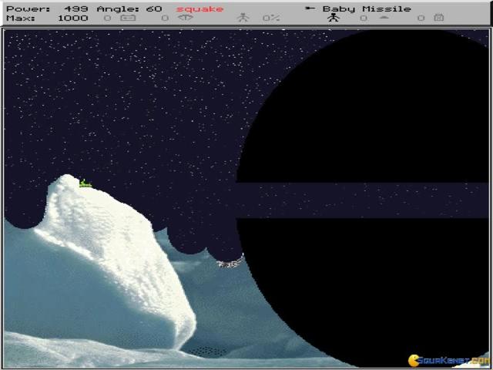Screen dimensions: 493x370
Task: Click the fuel can icon at the bar's end
Action: (439, 18)
